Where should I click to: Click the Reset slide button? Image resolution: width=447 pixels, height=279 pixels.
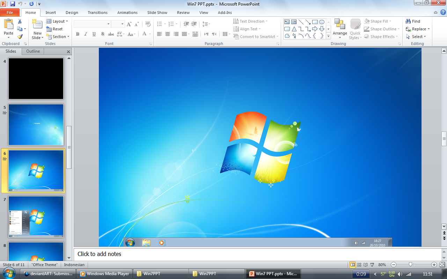pyautogui.click(x=54, y=29)
